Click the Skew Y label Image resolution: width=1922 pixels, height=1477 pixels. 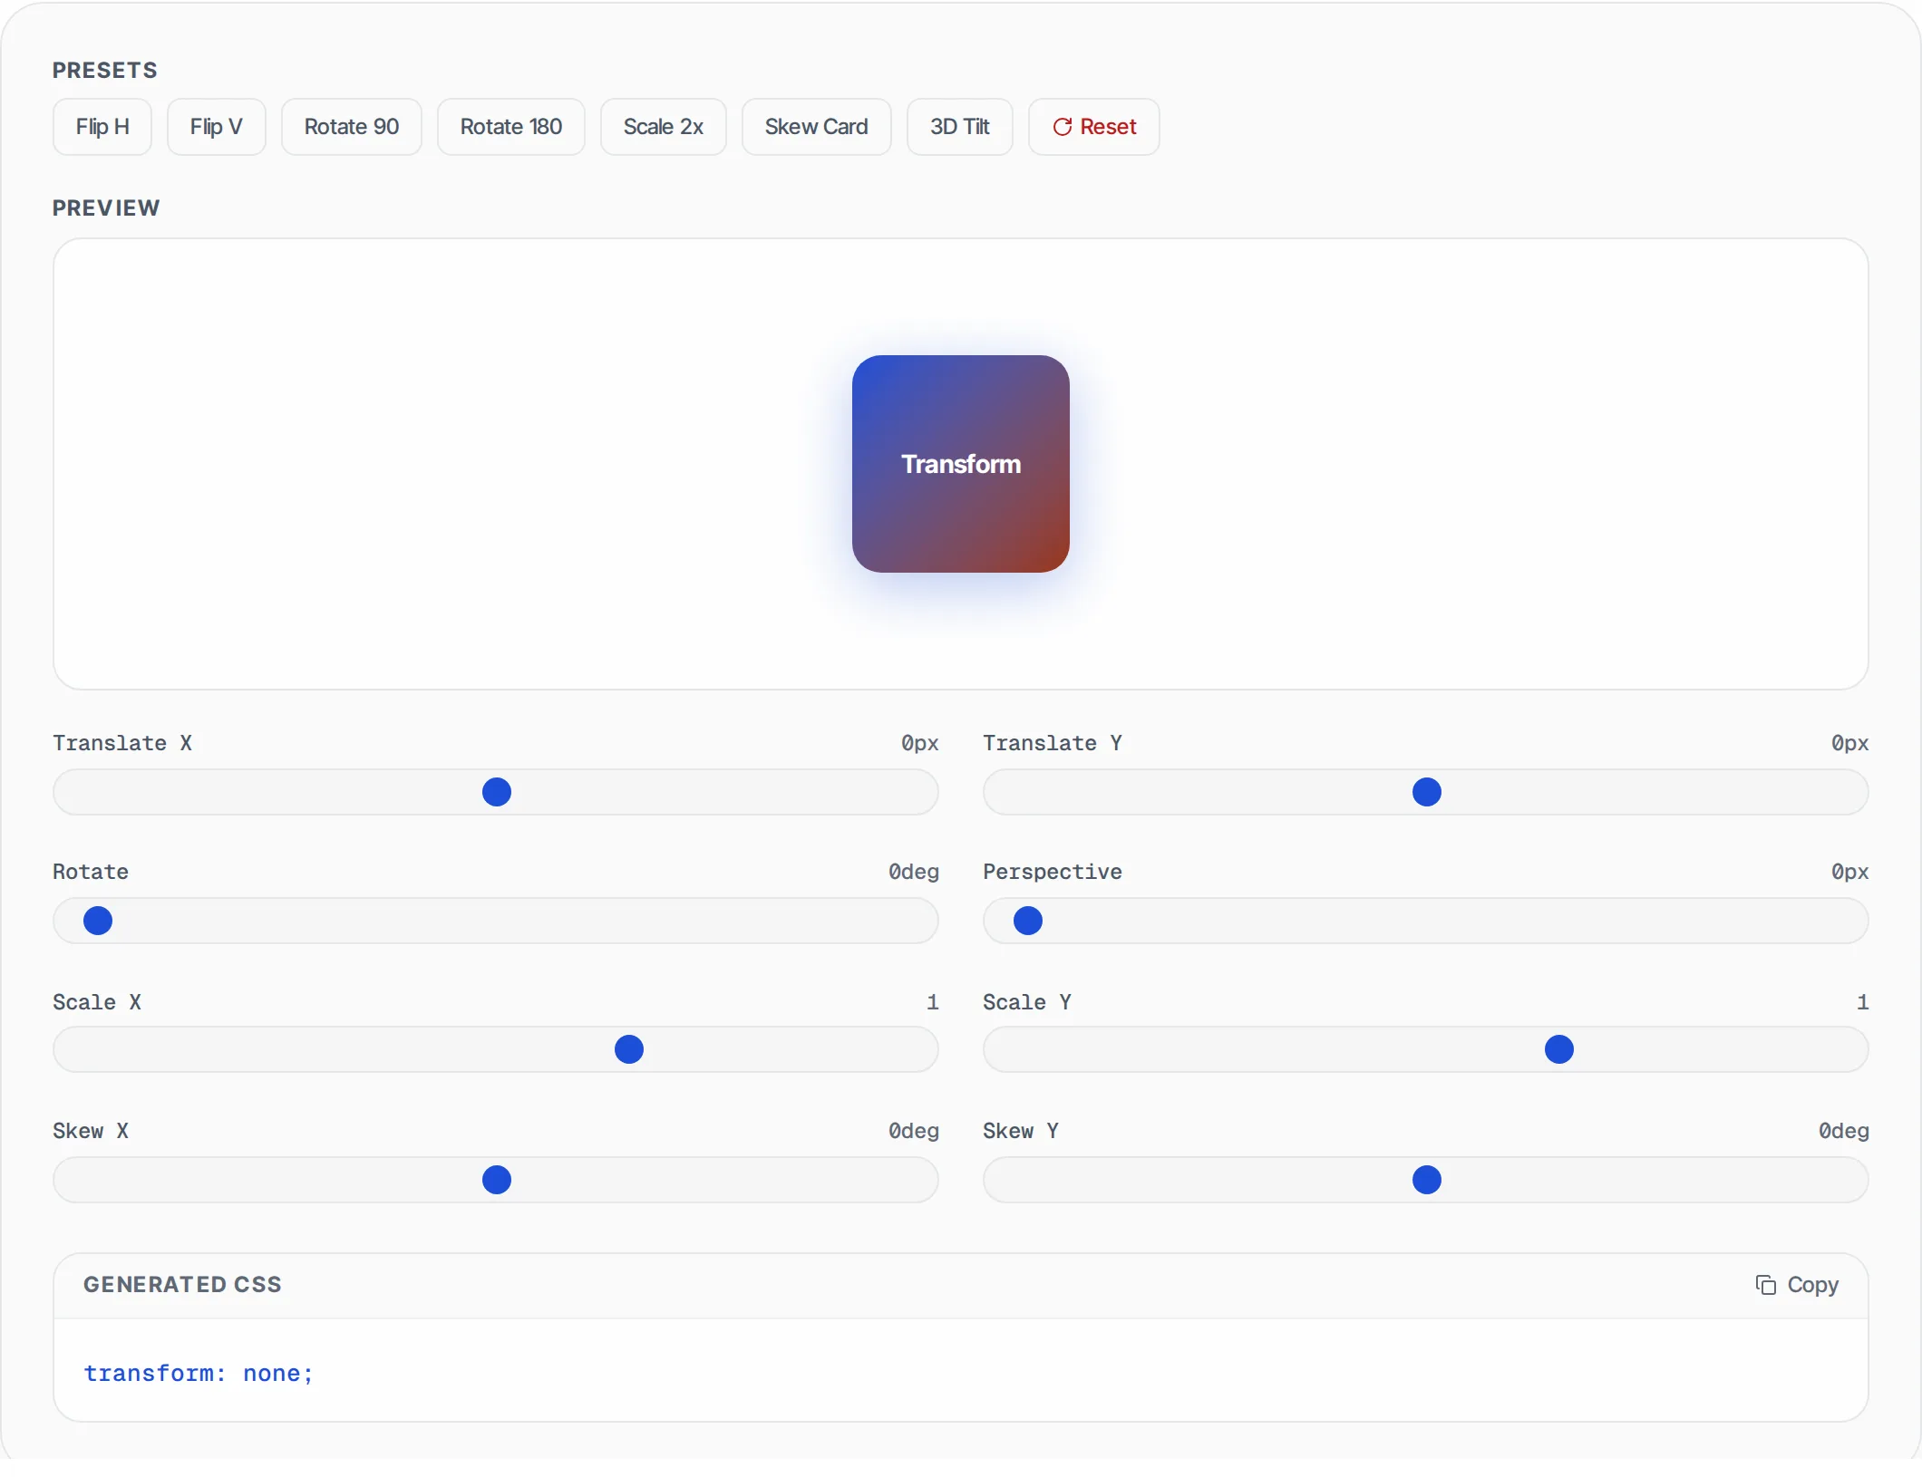point(1021,1131)
